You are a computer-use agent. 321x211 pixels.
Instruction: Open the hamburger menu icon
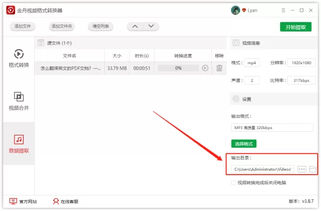pos(284,10)
